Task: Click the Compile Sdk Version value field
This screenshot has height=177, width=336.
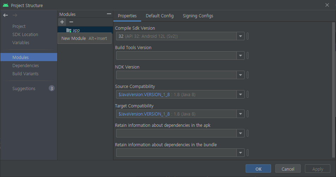Action: (x=176, y=36)
